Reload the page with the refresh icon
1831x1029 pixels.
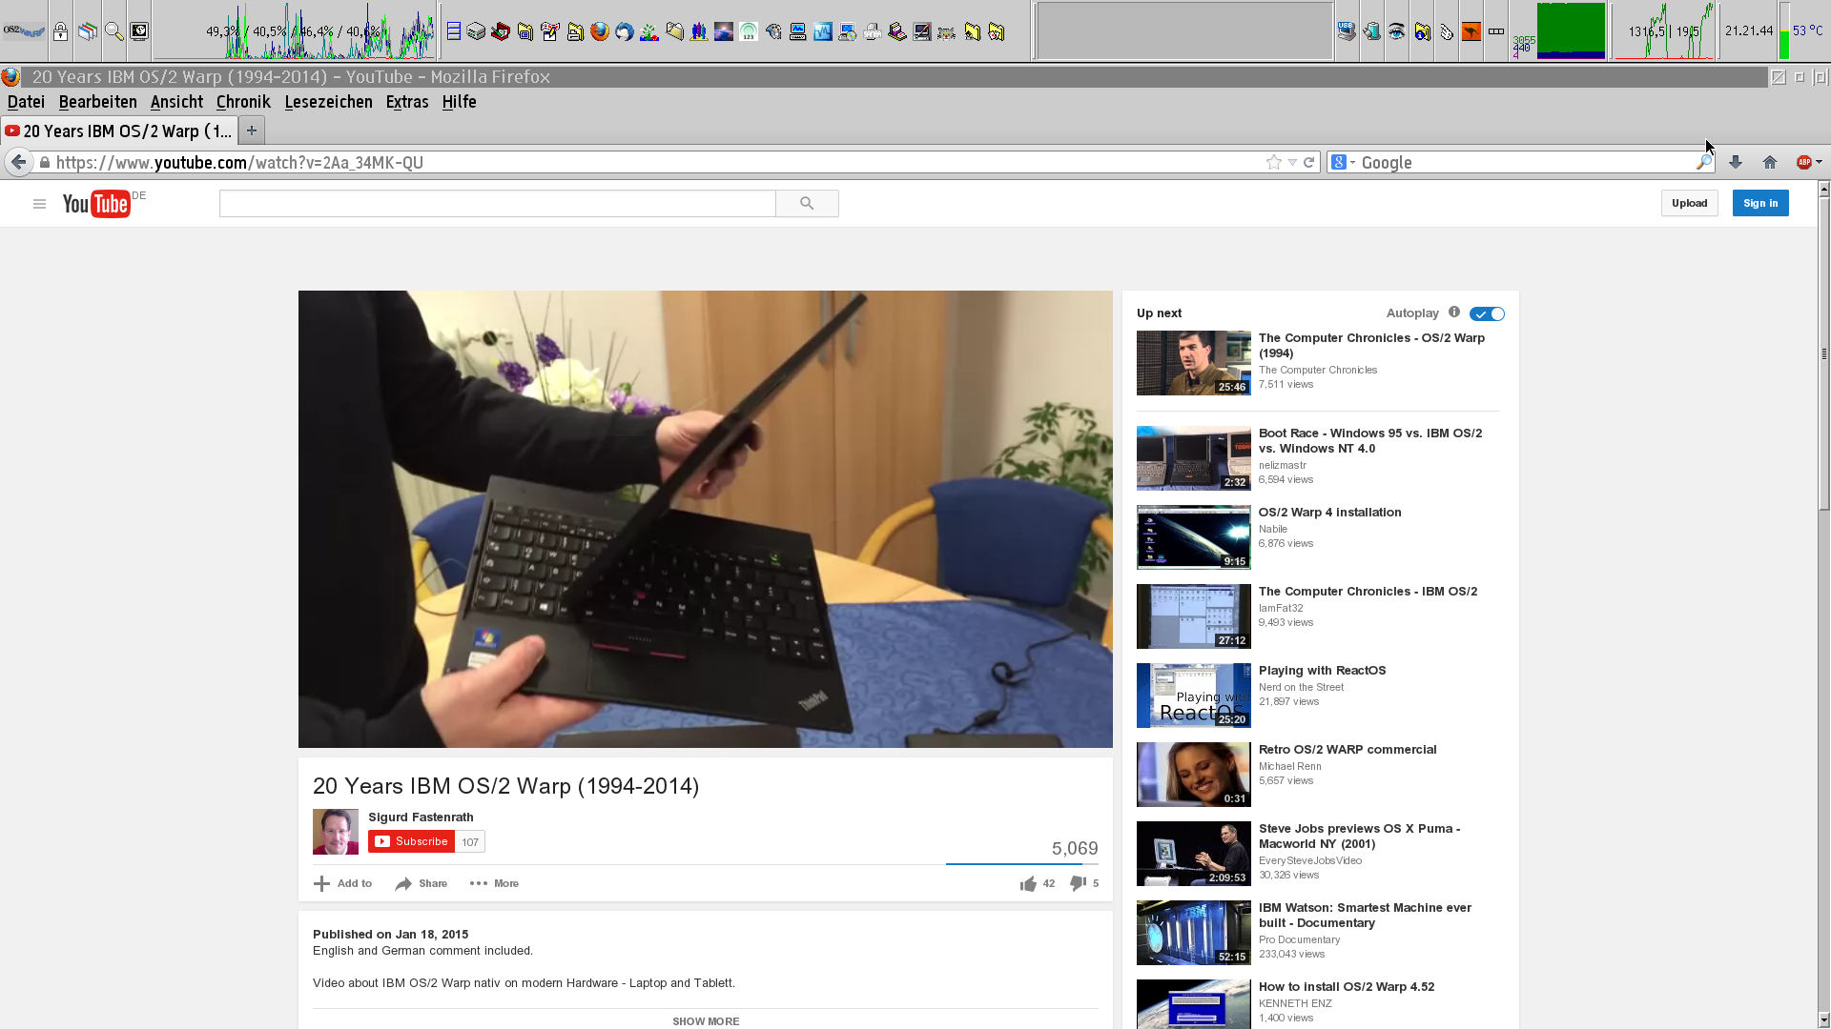pos(1309,162)
